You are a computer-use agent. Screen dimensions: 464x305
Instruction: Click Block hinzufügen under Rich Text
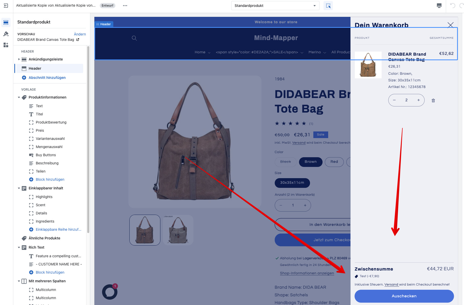pyautogui.click(x=50, y=272)
